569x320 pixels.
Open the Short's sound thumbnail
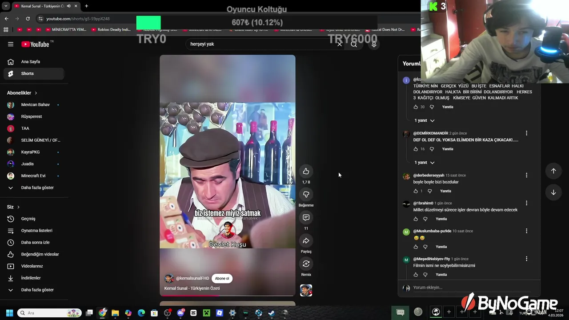pos(306,290)
